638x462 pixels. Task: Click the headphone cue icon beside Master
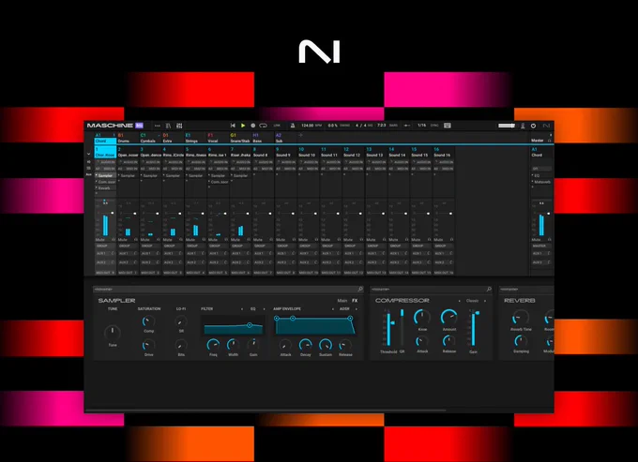tap(549, 141)
